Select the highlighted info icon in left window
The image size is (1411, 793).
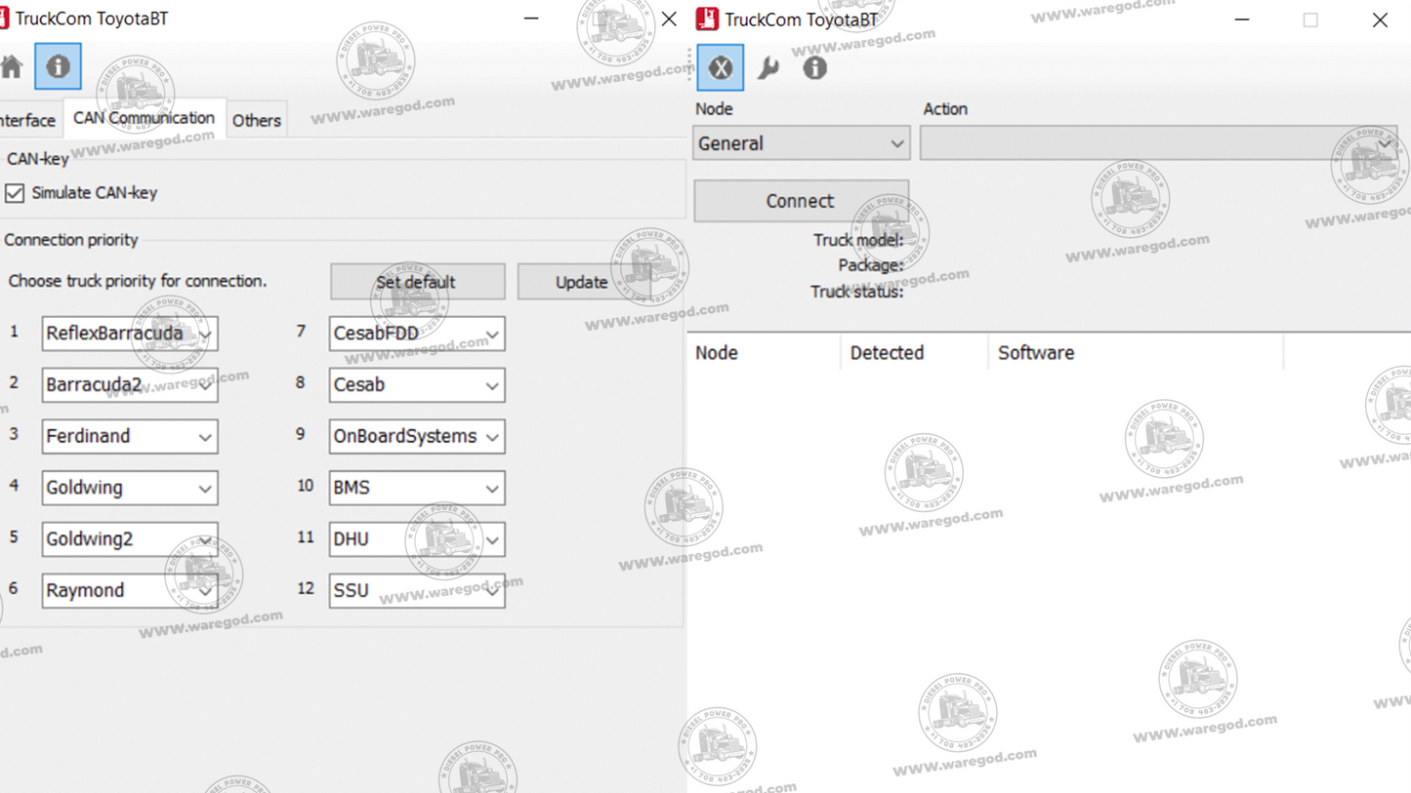coord(58,66)
